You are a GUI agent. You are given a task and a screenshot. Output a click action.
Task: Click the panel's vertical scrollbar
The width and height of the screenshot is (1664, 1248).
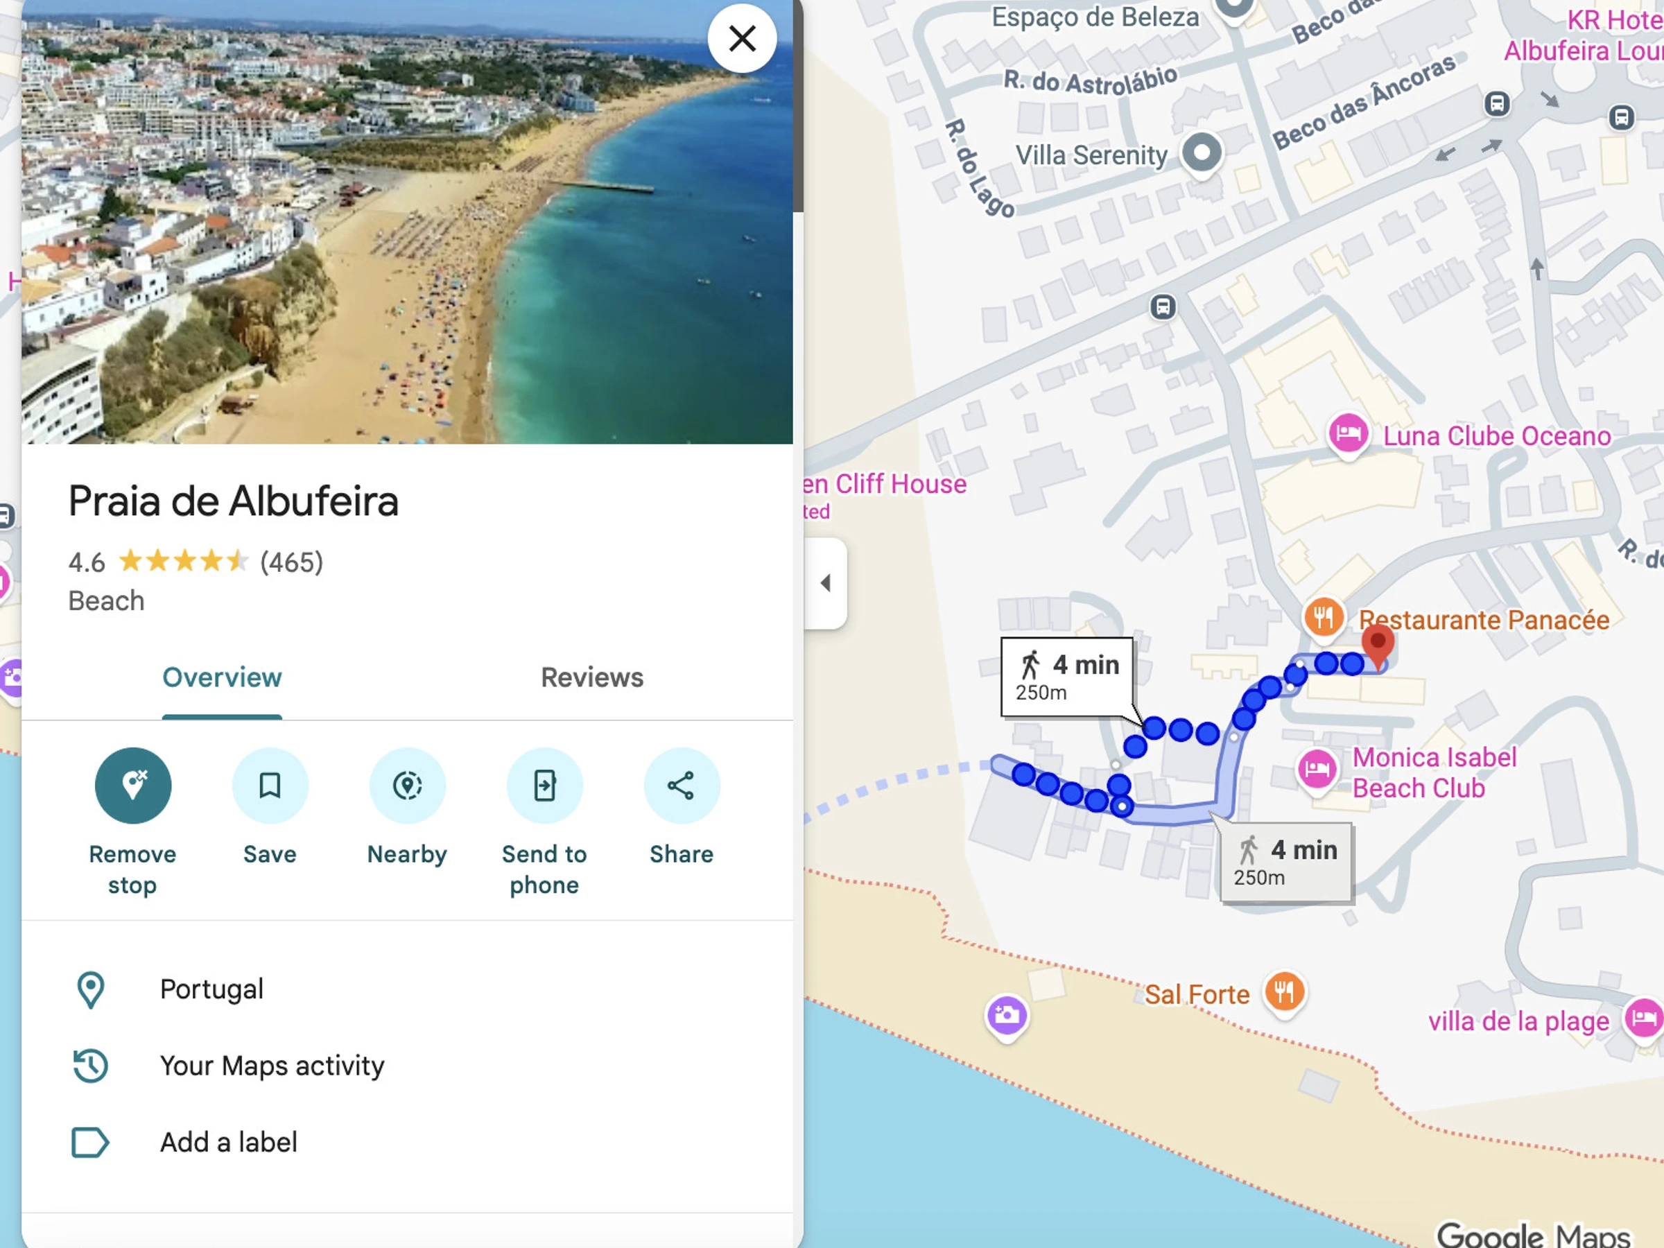point(798,105)
